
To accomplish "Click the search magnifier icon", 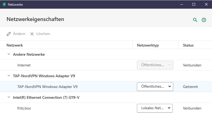I will click(x=195, y=20).
